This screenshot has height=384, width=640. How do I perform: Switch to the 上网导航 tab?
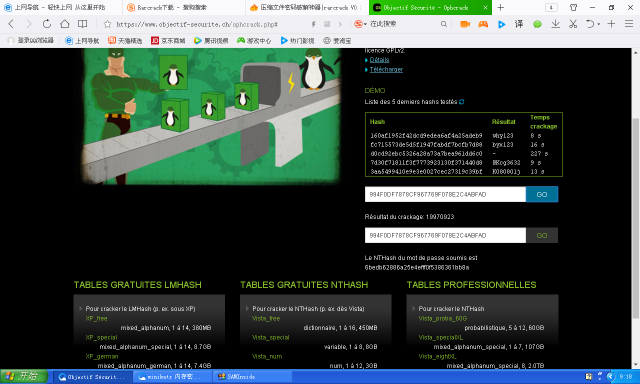pyautogui.click(x=61, y=7)
